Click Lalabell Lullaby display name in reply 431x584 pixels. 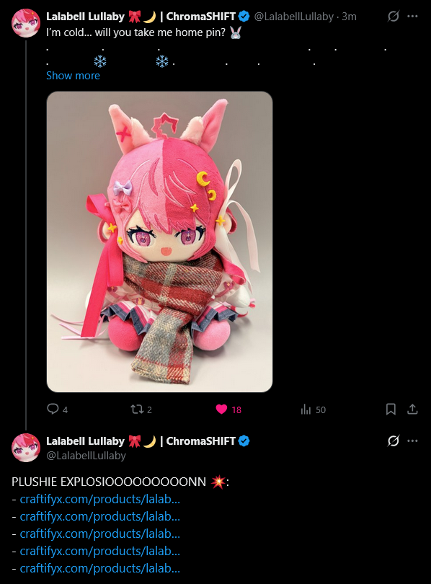click(85, 441)
